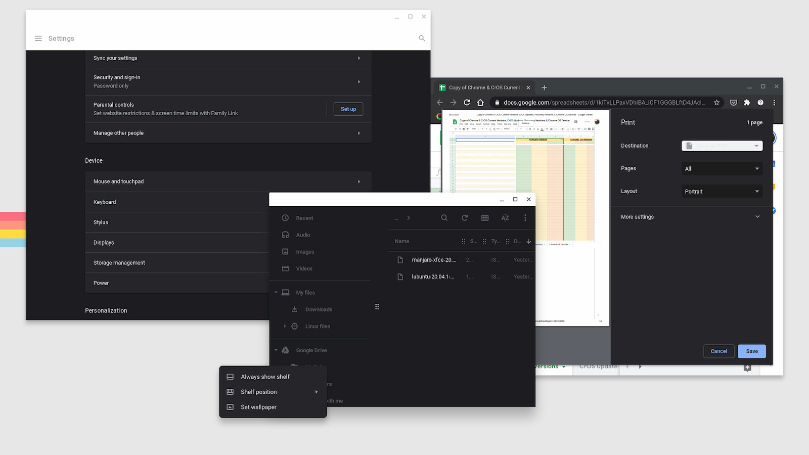Click the question mark extension icon
809x455 pixels.
pyautogui.click(x=760, y=103)
